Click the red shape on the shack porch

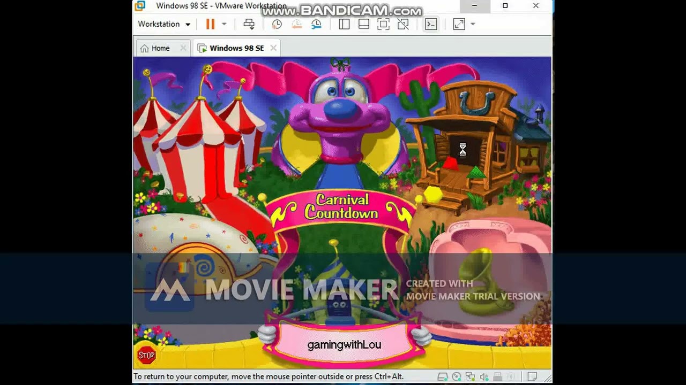tap(451, 164)
